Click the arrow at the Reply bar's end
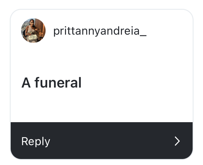Screen dimensions: 203x165 (x=177, y=141)
